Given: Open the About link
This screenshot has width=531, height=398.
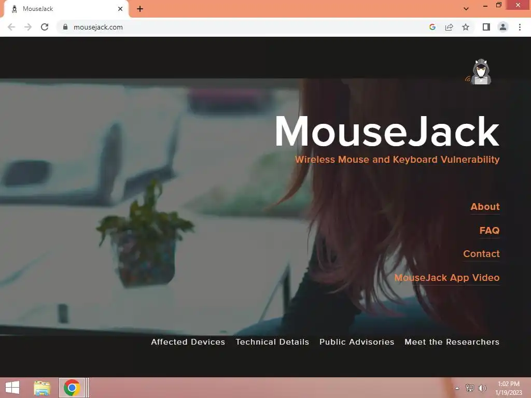Looking at the screenshot, I should click(x=485, y=206).
